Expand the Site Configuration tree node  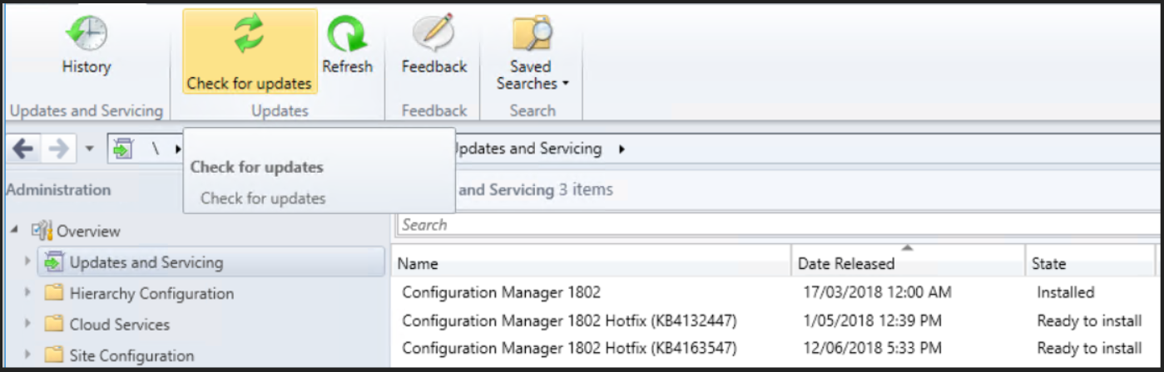point(27,355)
